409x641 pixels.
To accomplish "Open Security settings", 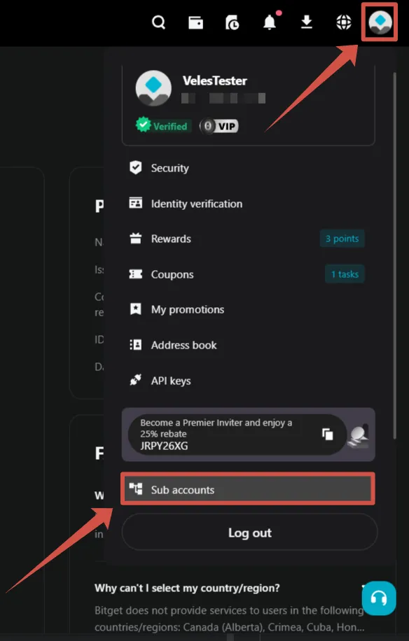I will [169, 168].
